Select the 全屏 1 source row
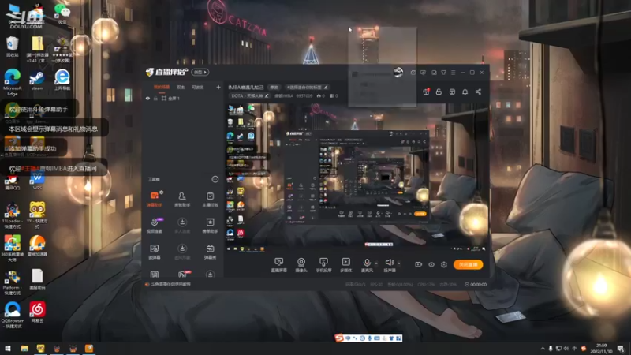This screenshot has width=631, height=355. pos(183,98)
